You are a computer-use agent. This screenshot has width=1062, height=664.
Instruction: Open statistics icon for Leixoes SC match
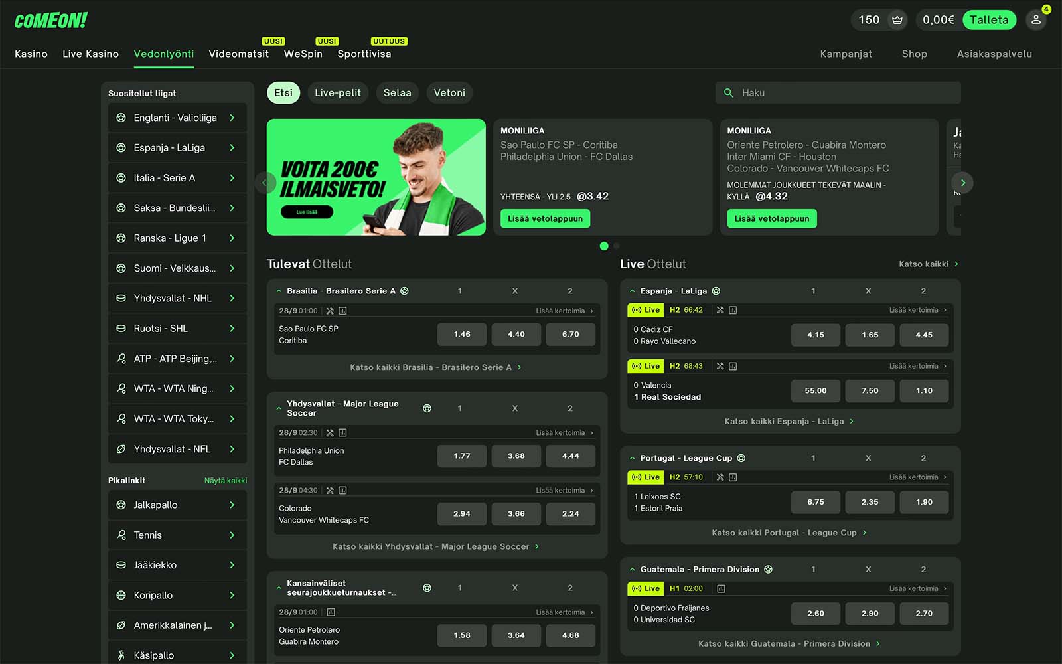pos(733,477)
